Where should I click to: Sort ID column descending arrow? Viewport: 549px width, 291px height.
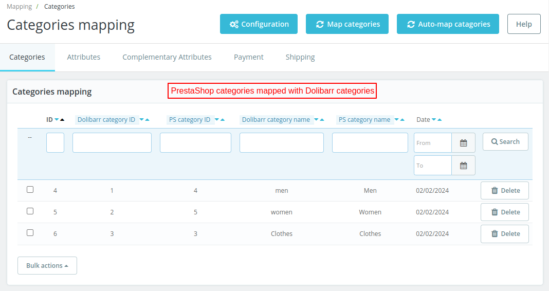click(x=57, y=120)
